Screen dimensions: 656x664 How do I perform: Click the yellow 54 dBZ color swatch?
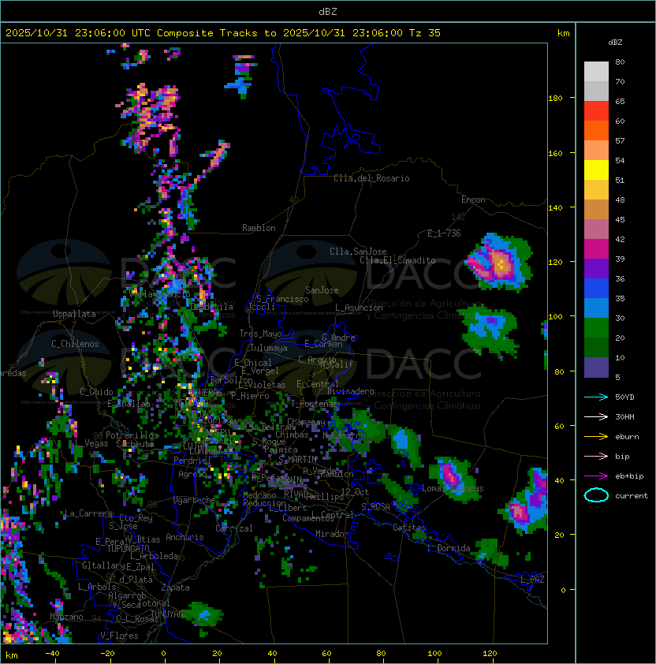(x=596, y=170)
